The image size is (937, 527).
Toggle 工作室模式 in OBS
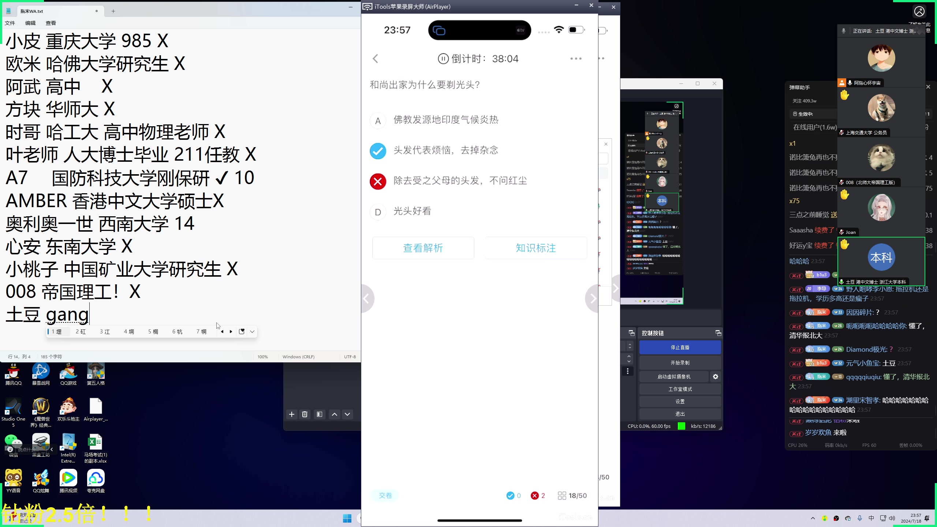pyautogui.click(x=680, y=389)
